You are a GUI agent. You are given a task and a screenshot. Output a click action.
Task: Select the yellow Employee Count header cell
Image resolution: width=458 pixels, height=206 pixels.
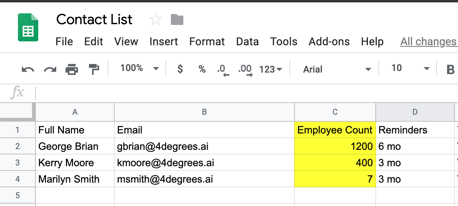click(335, 130)
